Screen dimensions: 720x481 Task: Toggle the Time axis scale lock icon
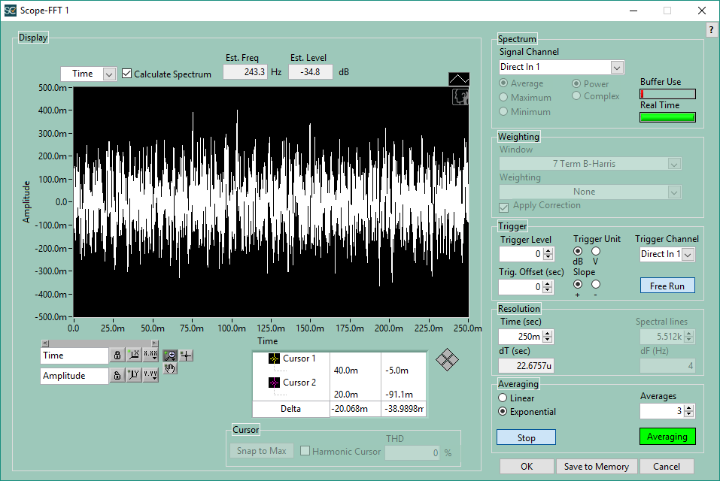117,355
